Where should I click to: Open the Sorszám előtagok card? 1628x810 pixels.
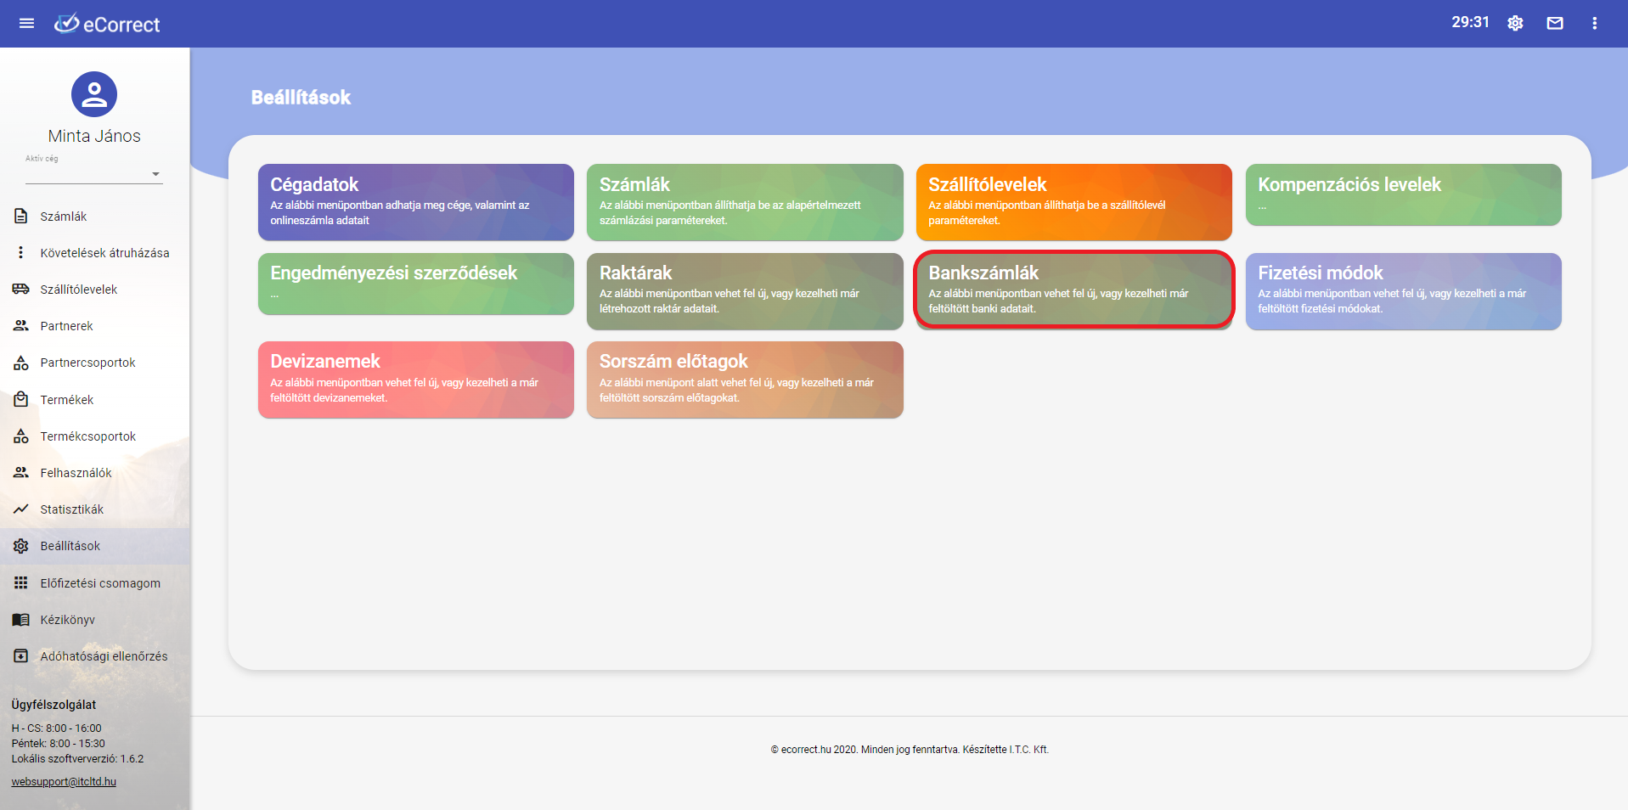point(745,380)
